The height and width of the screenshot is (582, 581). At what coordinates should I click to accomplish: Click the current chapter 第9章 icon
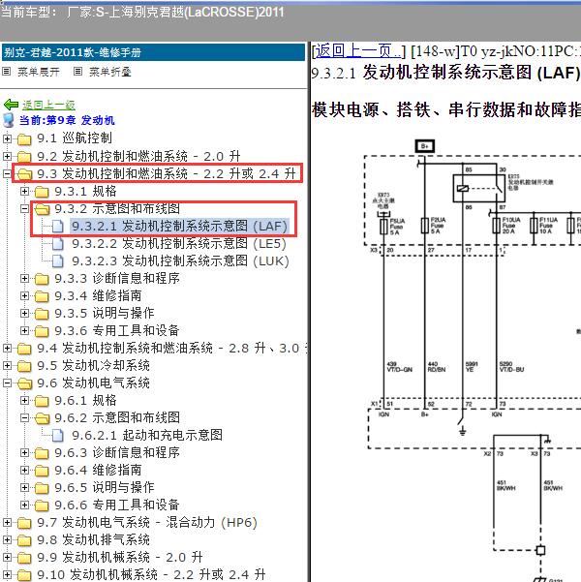pyautogui.click(x=9, y=120)
